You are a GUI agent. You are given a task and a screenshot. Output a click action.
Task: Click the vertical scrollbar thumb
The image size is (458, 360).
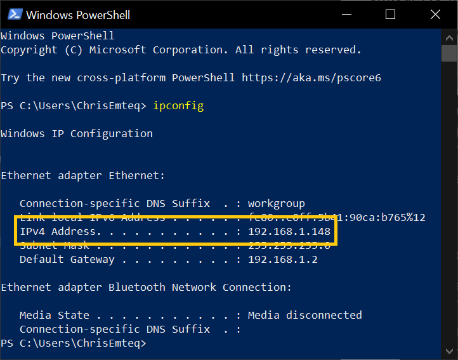449,53
